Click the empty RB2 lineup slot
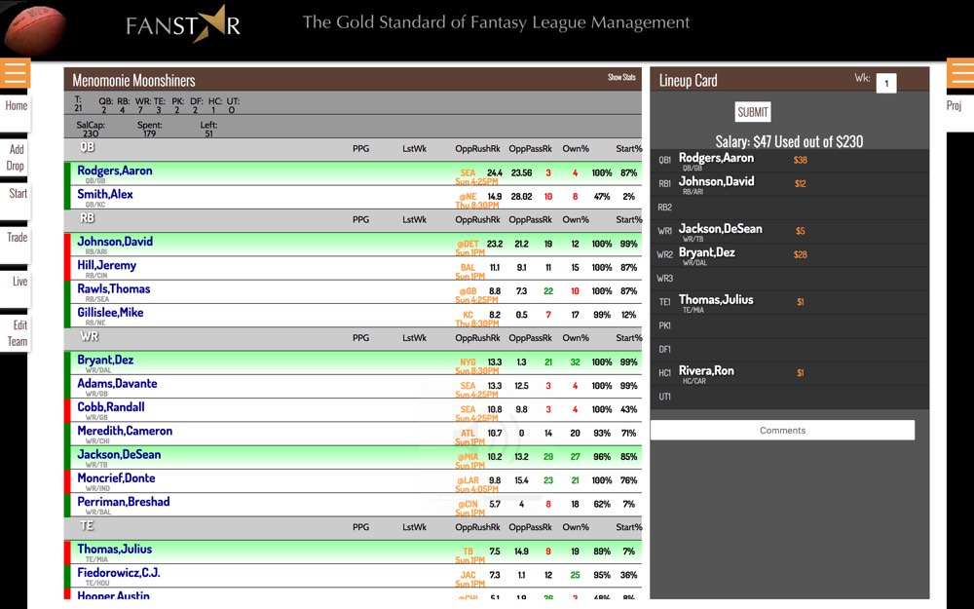The height and width of the screenshot is (609, 974). (x=790, y=208)
